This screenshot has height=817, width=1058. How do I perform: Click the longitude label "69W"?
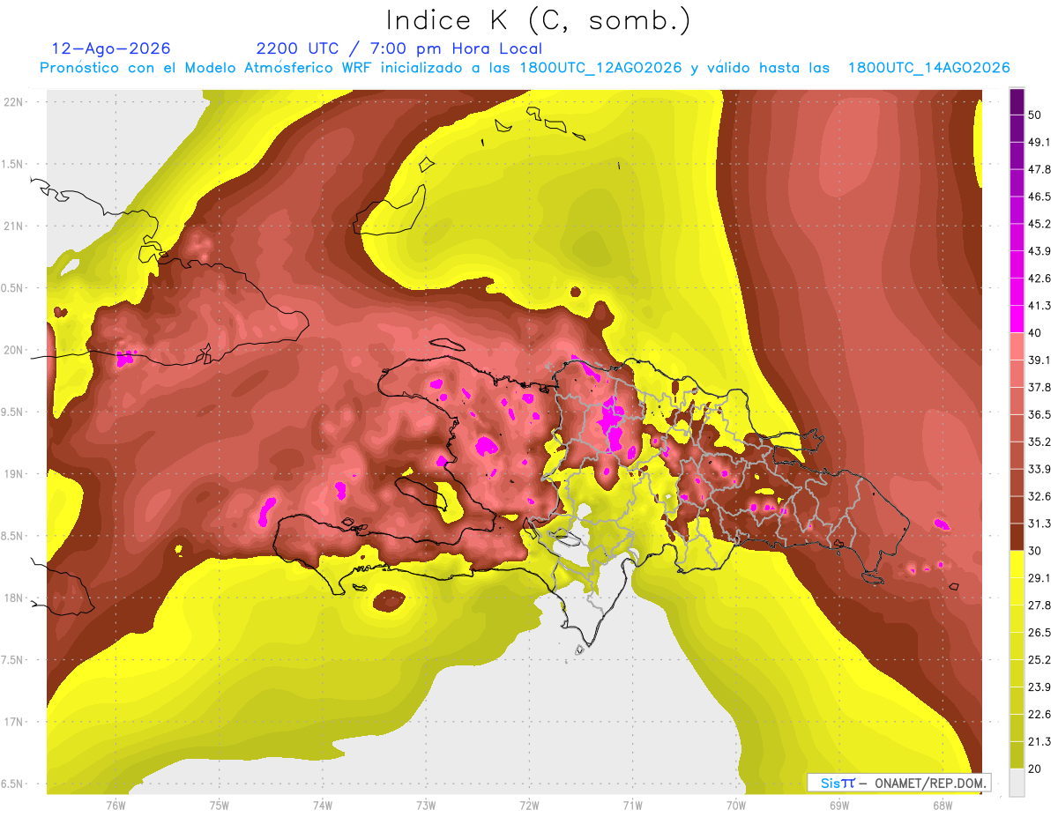[x=839, y=806]
